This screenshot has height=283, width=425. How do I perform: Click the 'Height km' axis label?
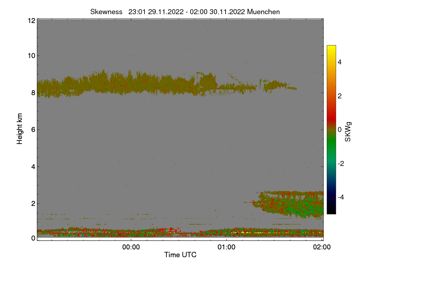pyautogui.click(x=20, y=129)
